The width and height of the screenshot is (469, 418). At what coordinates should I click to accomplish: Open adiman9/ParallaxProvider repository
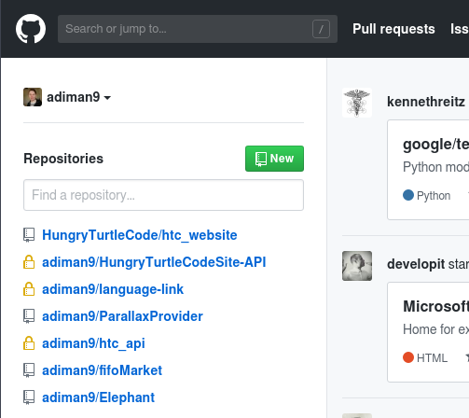click(122, 316)
